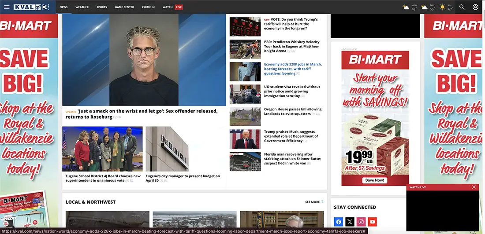
Task: Click the Bi-Mart coffee savings ad image
Action: tap(375, 118)
